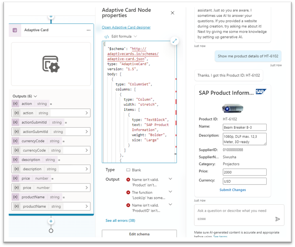Add a node above the Adaptive Card
This screenshot has width=295, height=247.
click(x=51, y=17)
